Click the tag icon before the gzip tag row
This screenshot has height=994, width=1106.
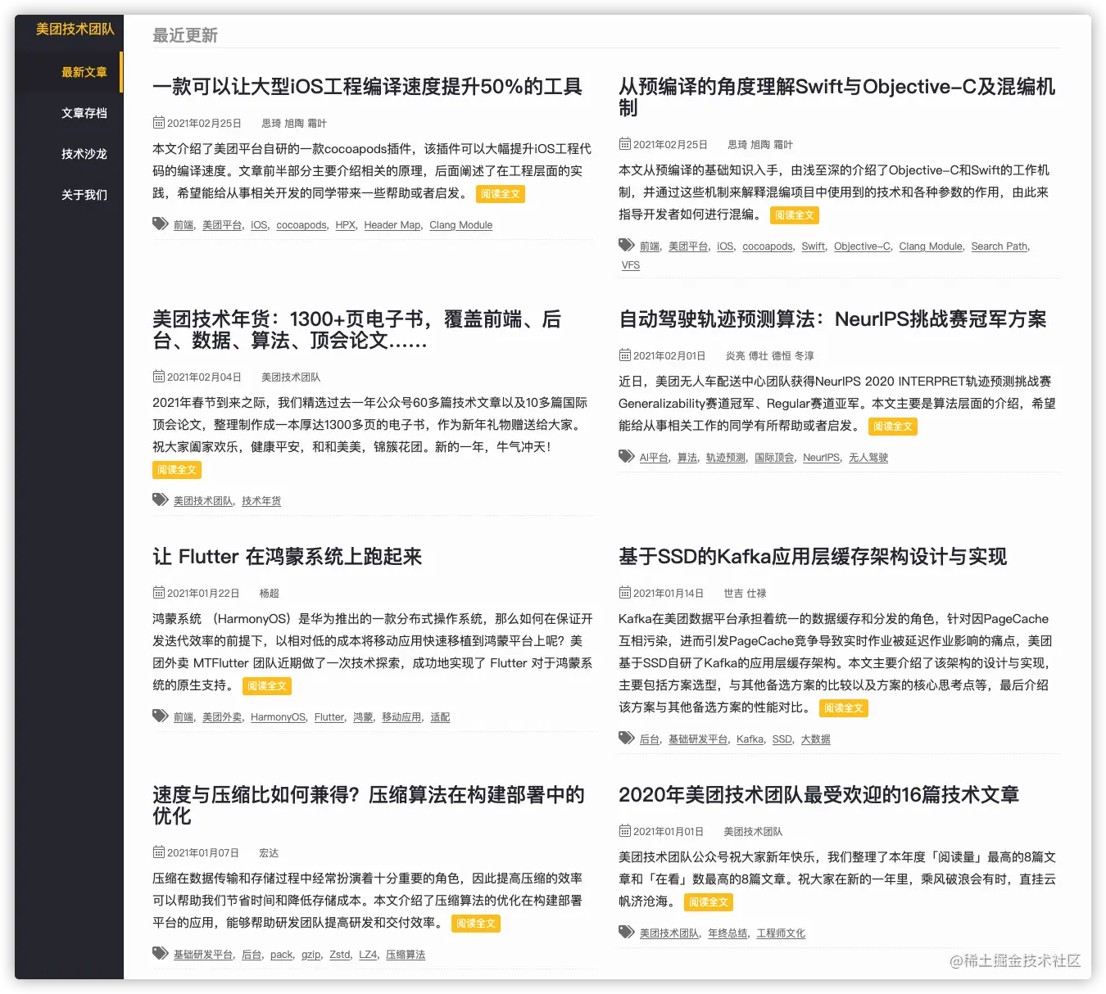click(x=161, y=953)
